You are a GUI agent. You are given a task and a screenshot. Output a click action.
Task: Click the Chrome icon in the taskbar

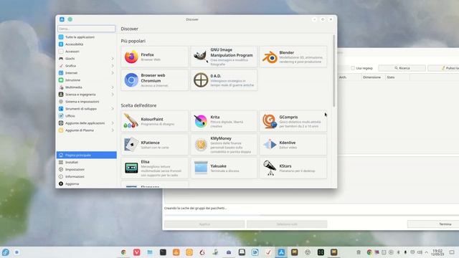(x=123, y=252)
